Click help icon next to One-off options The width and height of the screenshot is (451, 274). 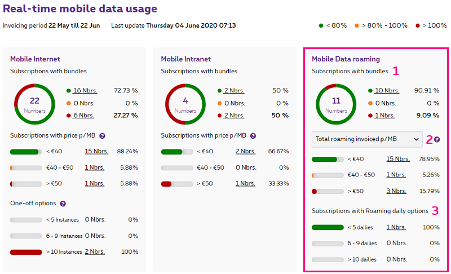pyautogui.click(x=63, y=204)
